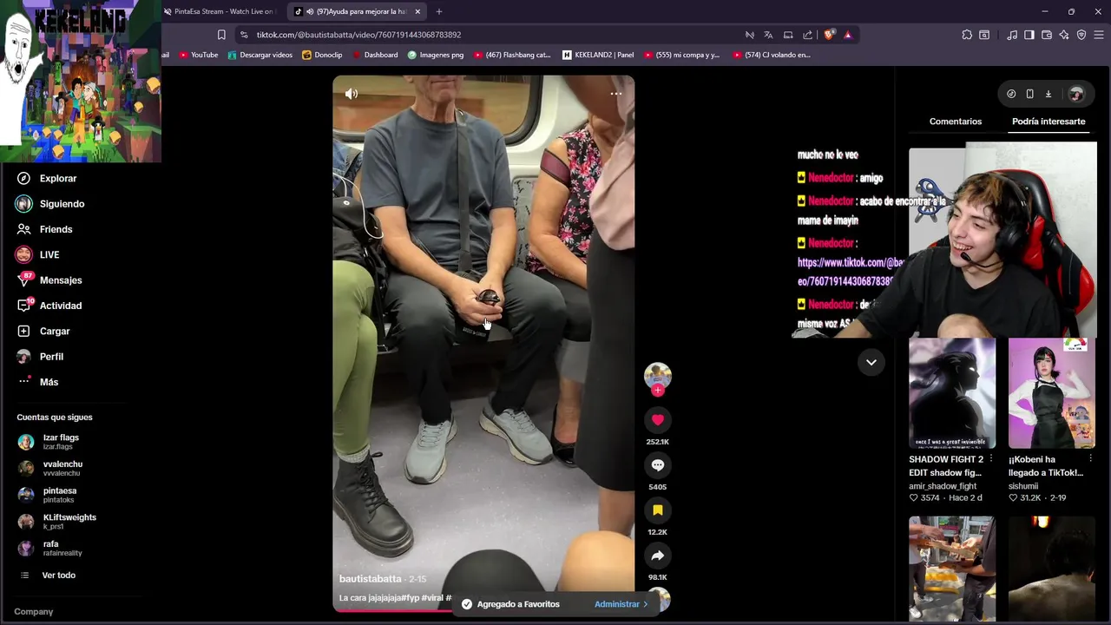Open the Descargar videos bookmark
The width and height of the screenshot is (1111, 625).
(x=260, y=55)
